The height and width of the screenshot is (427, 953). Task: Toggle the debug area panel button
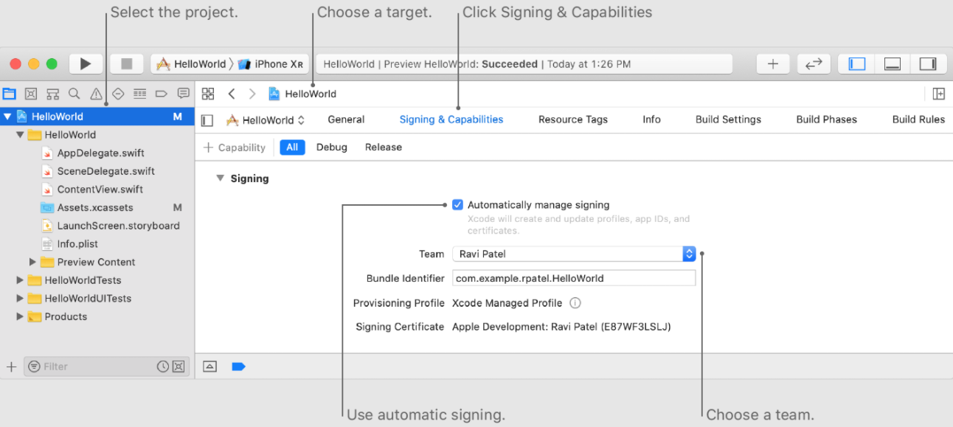(893, 64)
